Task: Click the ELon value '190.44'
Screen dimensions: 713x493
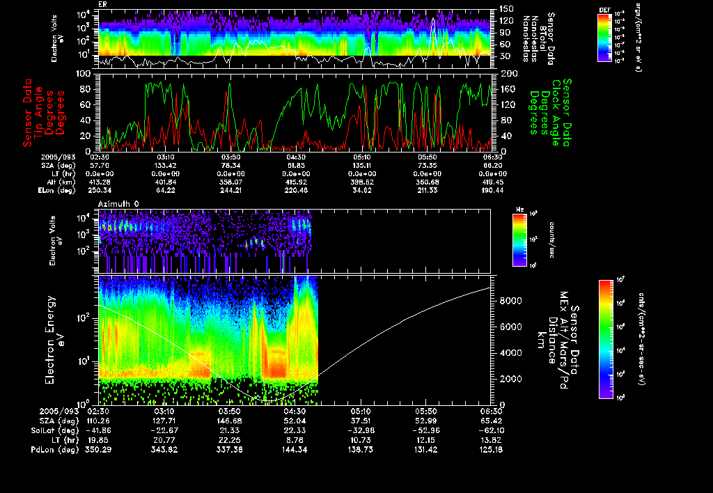Action: pos(492,191)
